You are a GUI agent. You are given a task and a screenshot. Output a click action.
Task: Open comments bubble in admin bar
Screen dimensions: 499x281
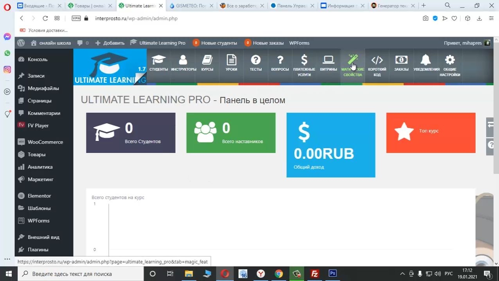[83, 43]
